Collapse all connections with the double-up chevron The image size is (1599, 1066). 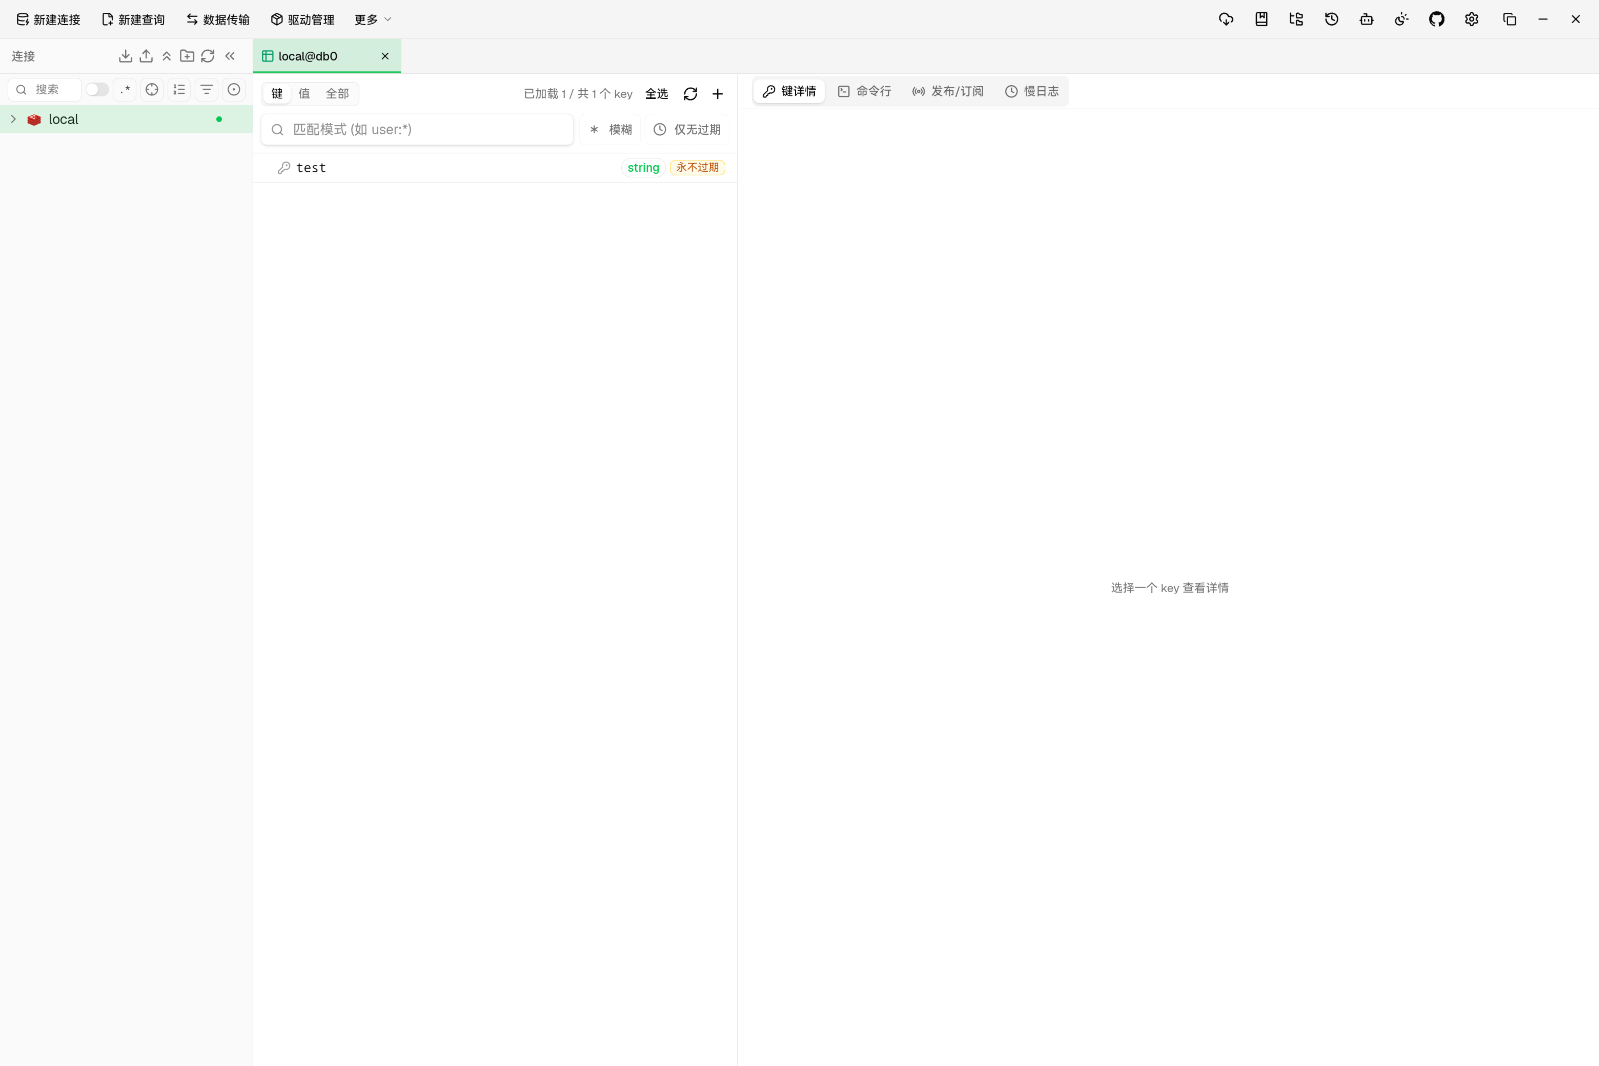[166, 56]
